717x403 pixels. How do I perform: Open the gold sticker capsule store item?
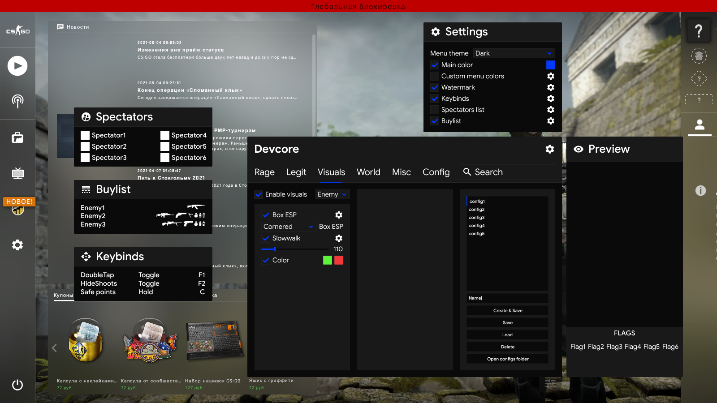click(x=86, y=340)
